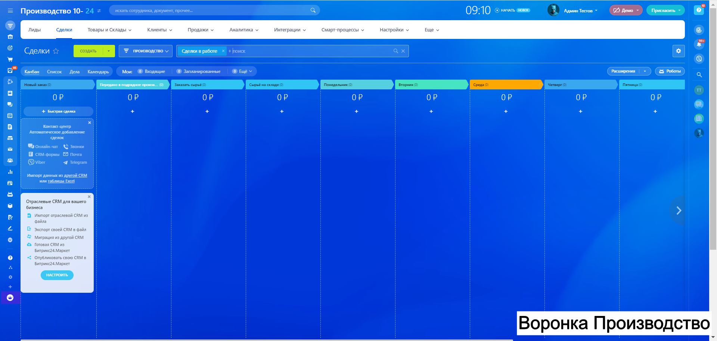Open the robot automation icon in sidebar
Screen dimensions: 717x341
coord(10,194)
